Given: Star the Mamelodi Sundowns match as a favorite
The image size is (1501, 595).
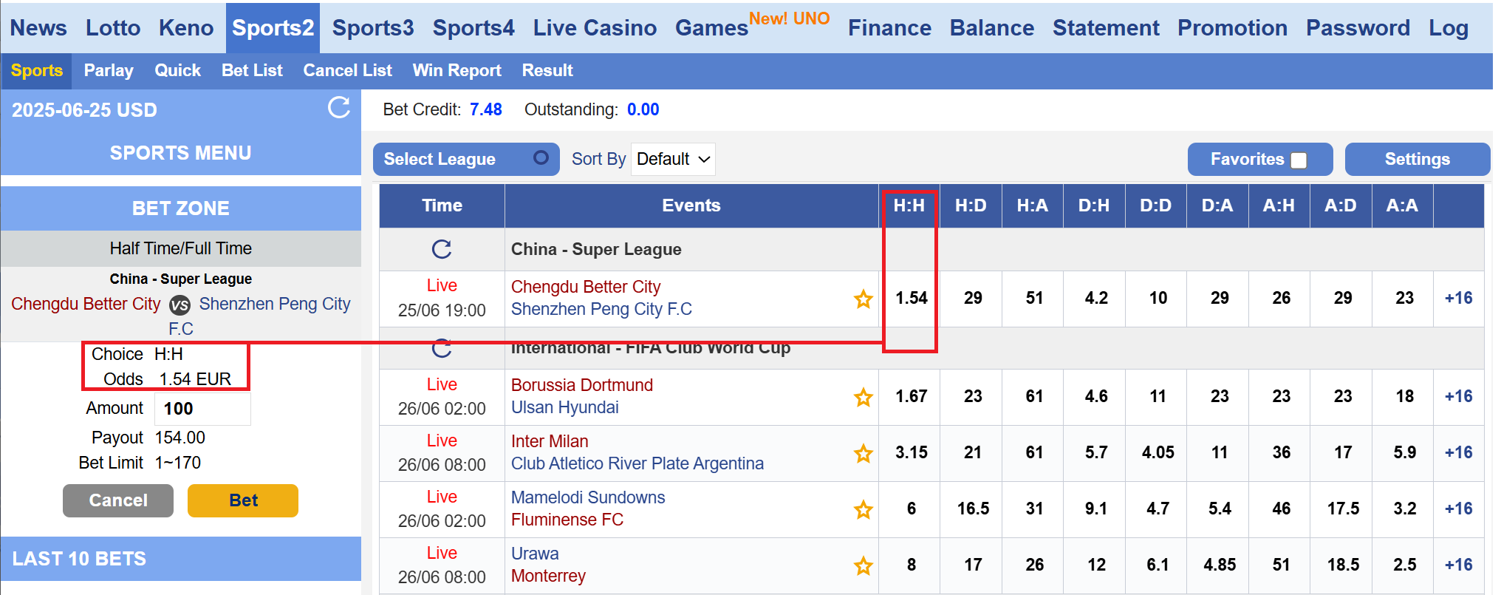Looking at the screenshot, I should [x=864, y=509].
